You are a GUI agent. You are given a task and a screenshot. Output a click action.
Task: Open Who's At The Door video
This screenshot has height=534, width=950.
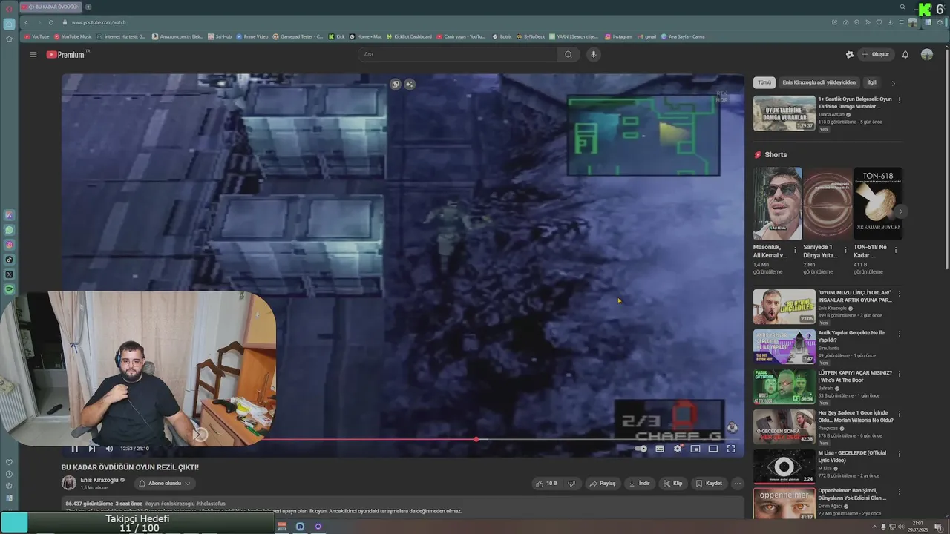point(855,376)
